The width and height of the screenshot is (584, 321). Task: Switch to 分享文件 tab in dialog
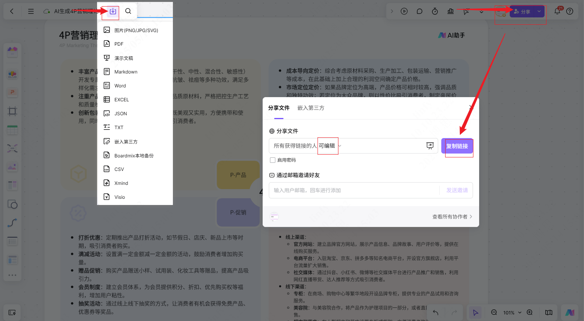(279, 108)
